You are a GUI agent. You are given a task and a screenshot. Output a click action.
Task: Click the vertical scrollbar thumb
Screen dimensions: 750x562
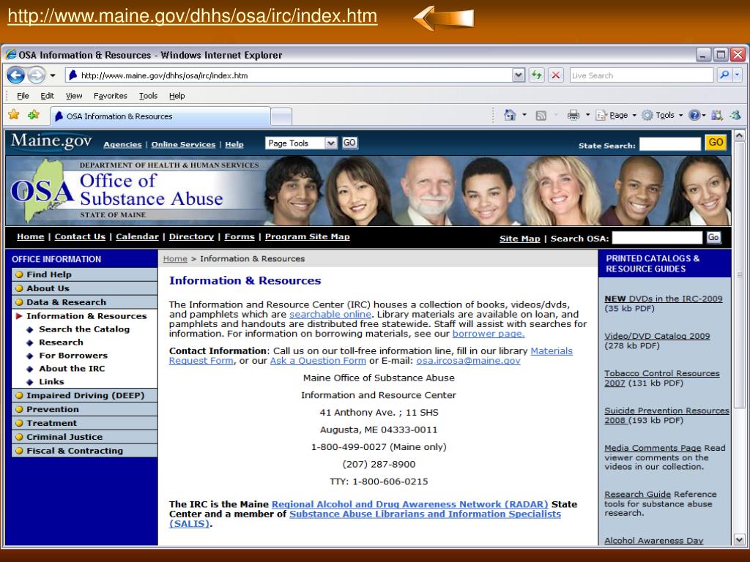coord(739,275)
